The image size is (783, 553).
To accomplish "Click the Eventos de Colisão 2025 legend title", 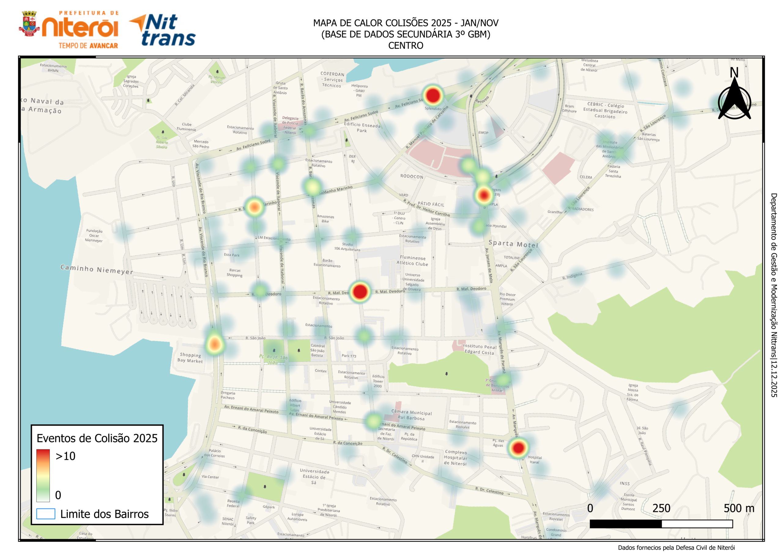I will point(97,438).
